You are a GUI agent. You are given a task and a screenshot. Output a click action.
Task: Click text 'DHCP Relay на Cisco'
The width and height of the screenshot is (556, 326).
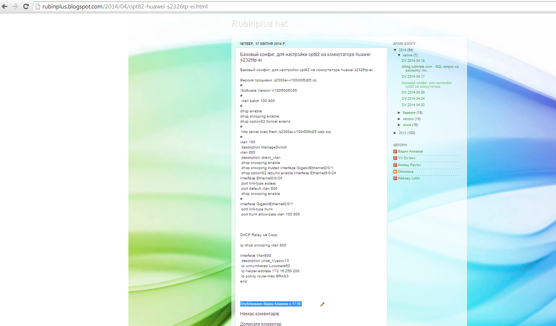click(x=259, y=235)
